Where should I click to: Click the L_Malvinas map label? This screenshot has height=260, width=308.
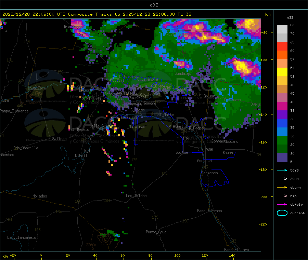(135, 127)
